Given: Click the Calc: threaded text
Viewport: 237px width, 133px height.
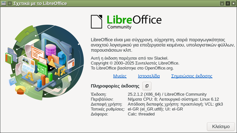Looking at the screenshot, I should pyautogui.click(x=141, y=114).
